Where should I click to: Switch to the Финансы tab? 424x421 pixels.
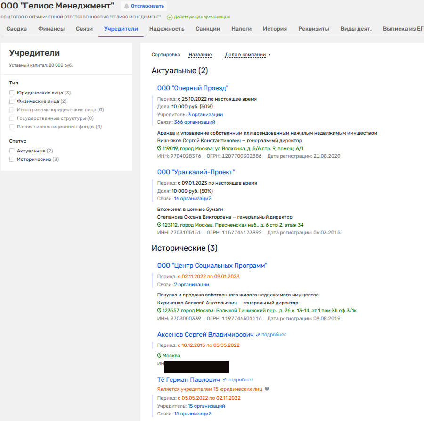[x=51, y=29]
